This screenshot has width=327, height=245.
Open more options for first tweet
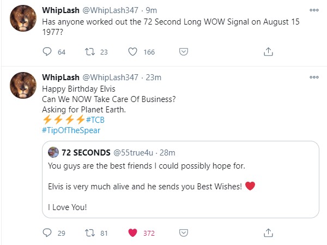[313, 10]
